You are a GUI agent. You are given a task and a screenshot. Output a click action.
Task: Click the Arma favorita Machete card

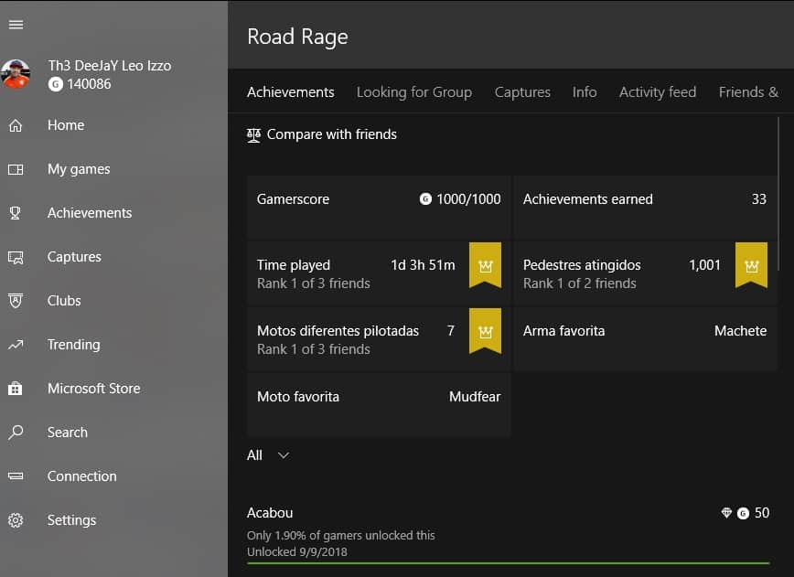pyautogui.click(x=645, y=339)
